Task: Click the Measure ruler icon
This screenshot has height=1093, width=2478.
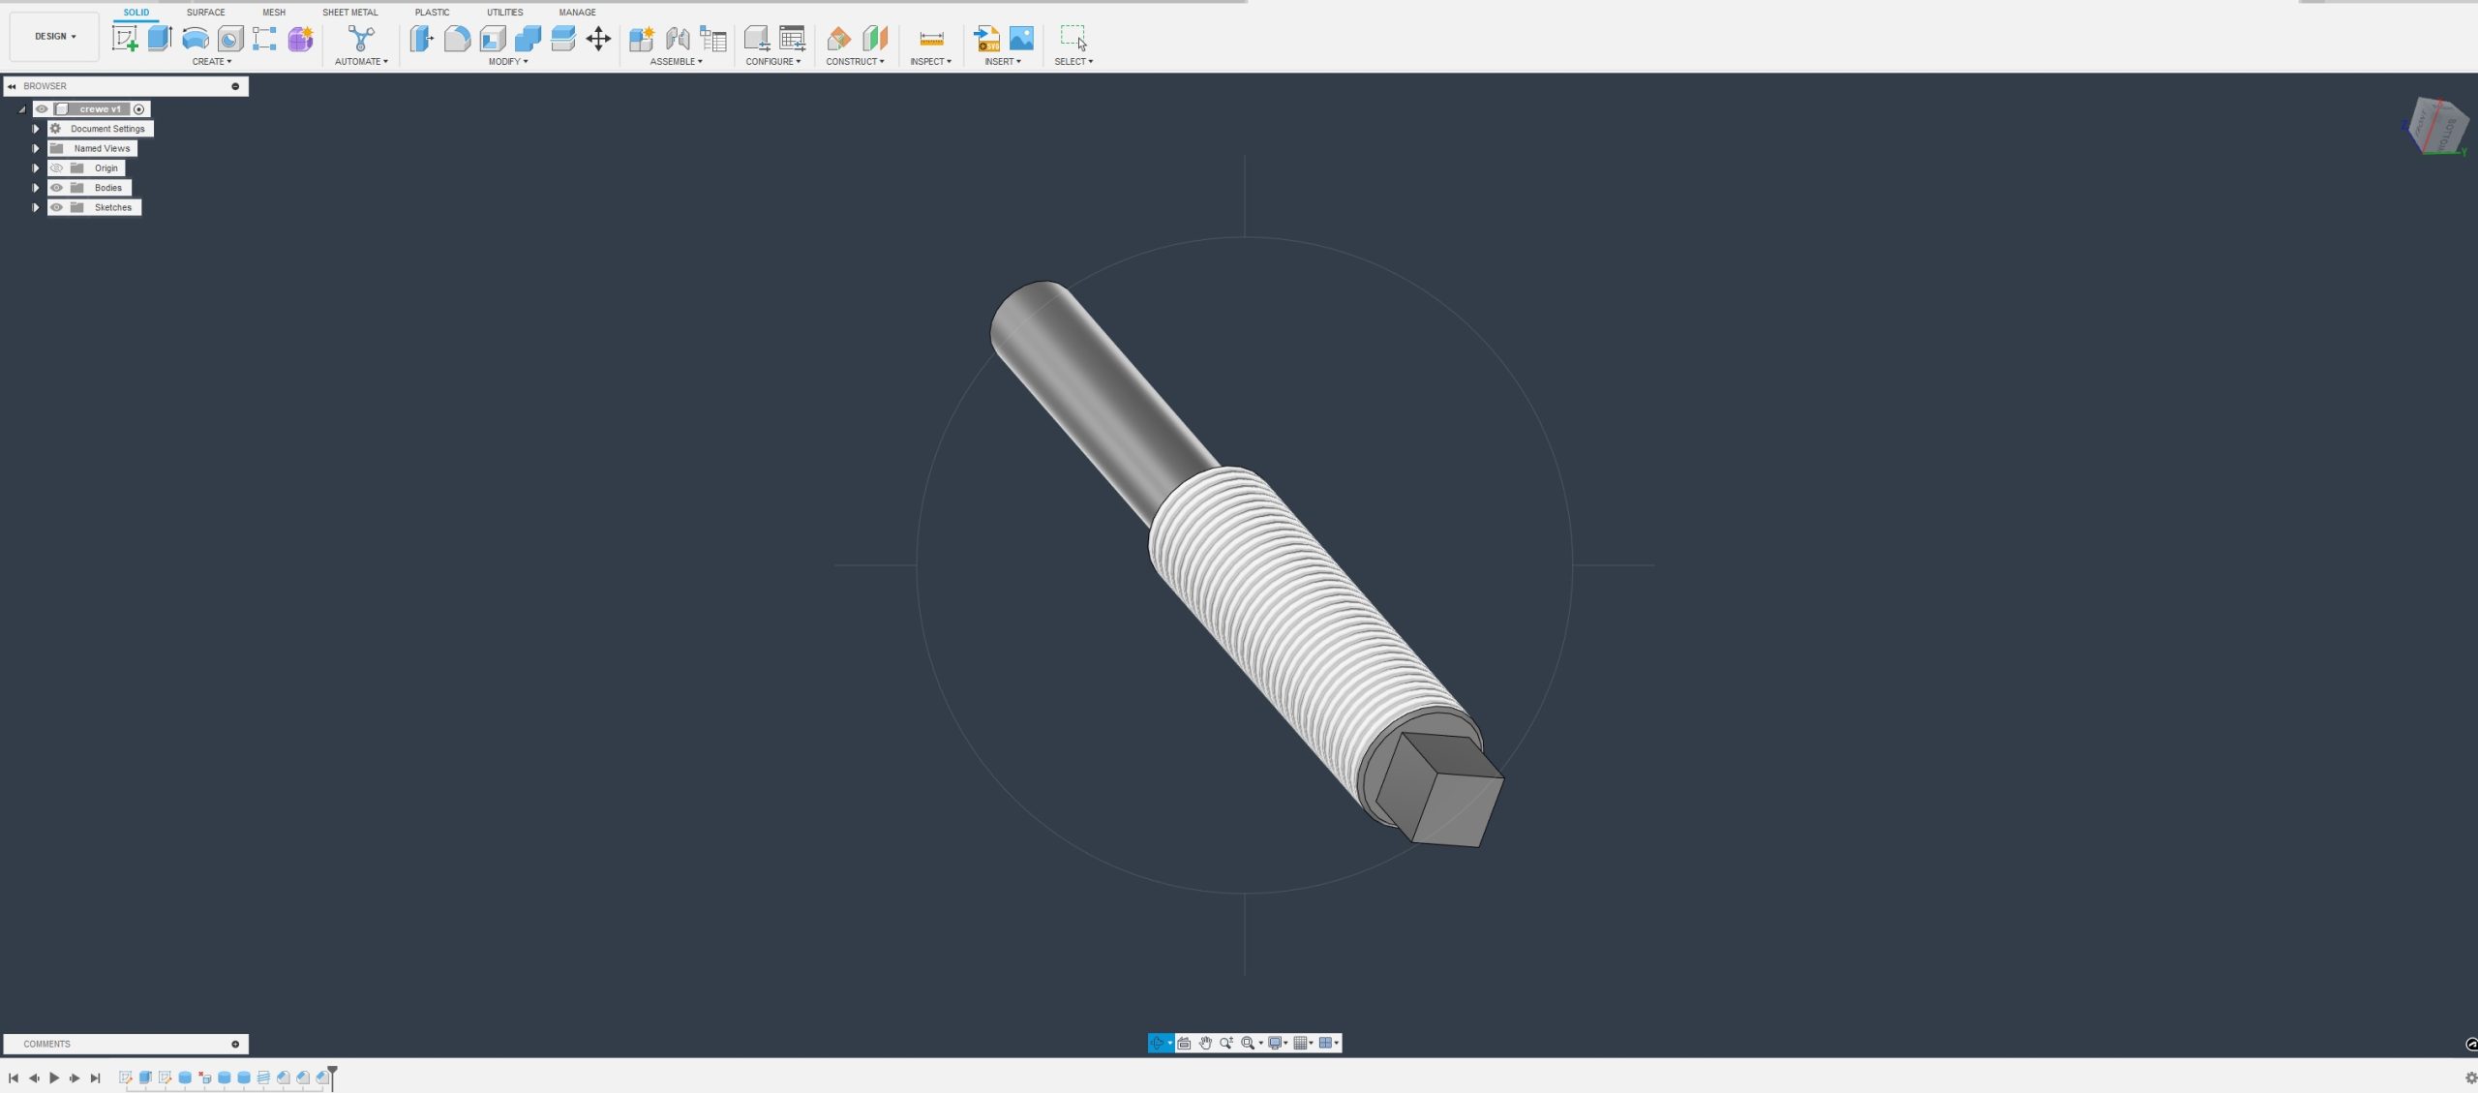Action: pyautogui.click(x=931, y=39)
